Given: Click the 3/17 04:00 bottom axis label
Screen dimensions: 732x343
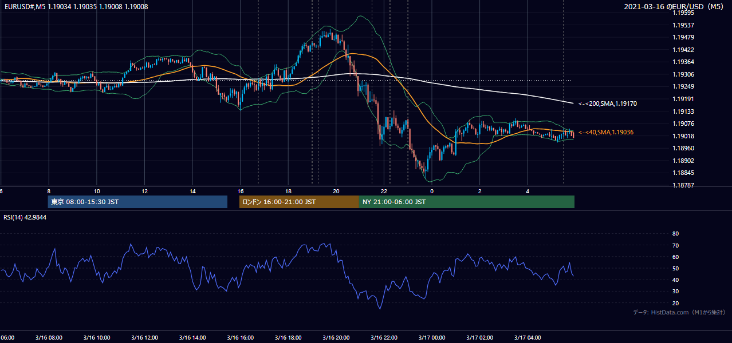Looking at the screenshot, I should [x=528, y=337].
